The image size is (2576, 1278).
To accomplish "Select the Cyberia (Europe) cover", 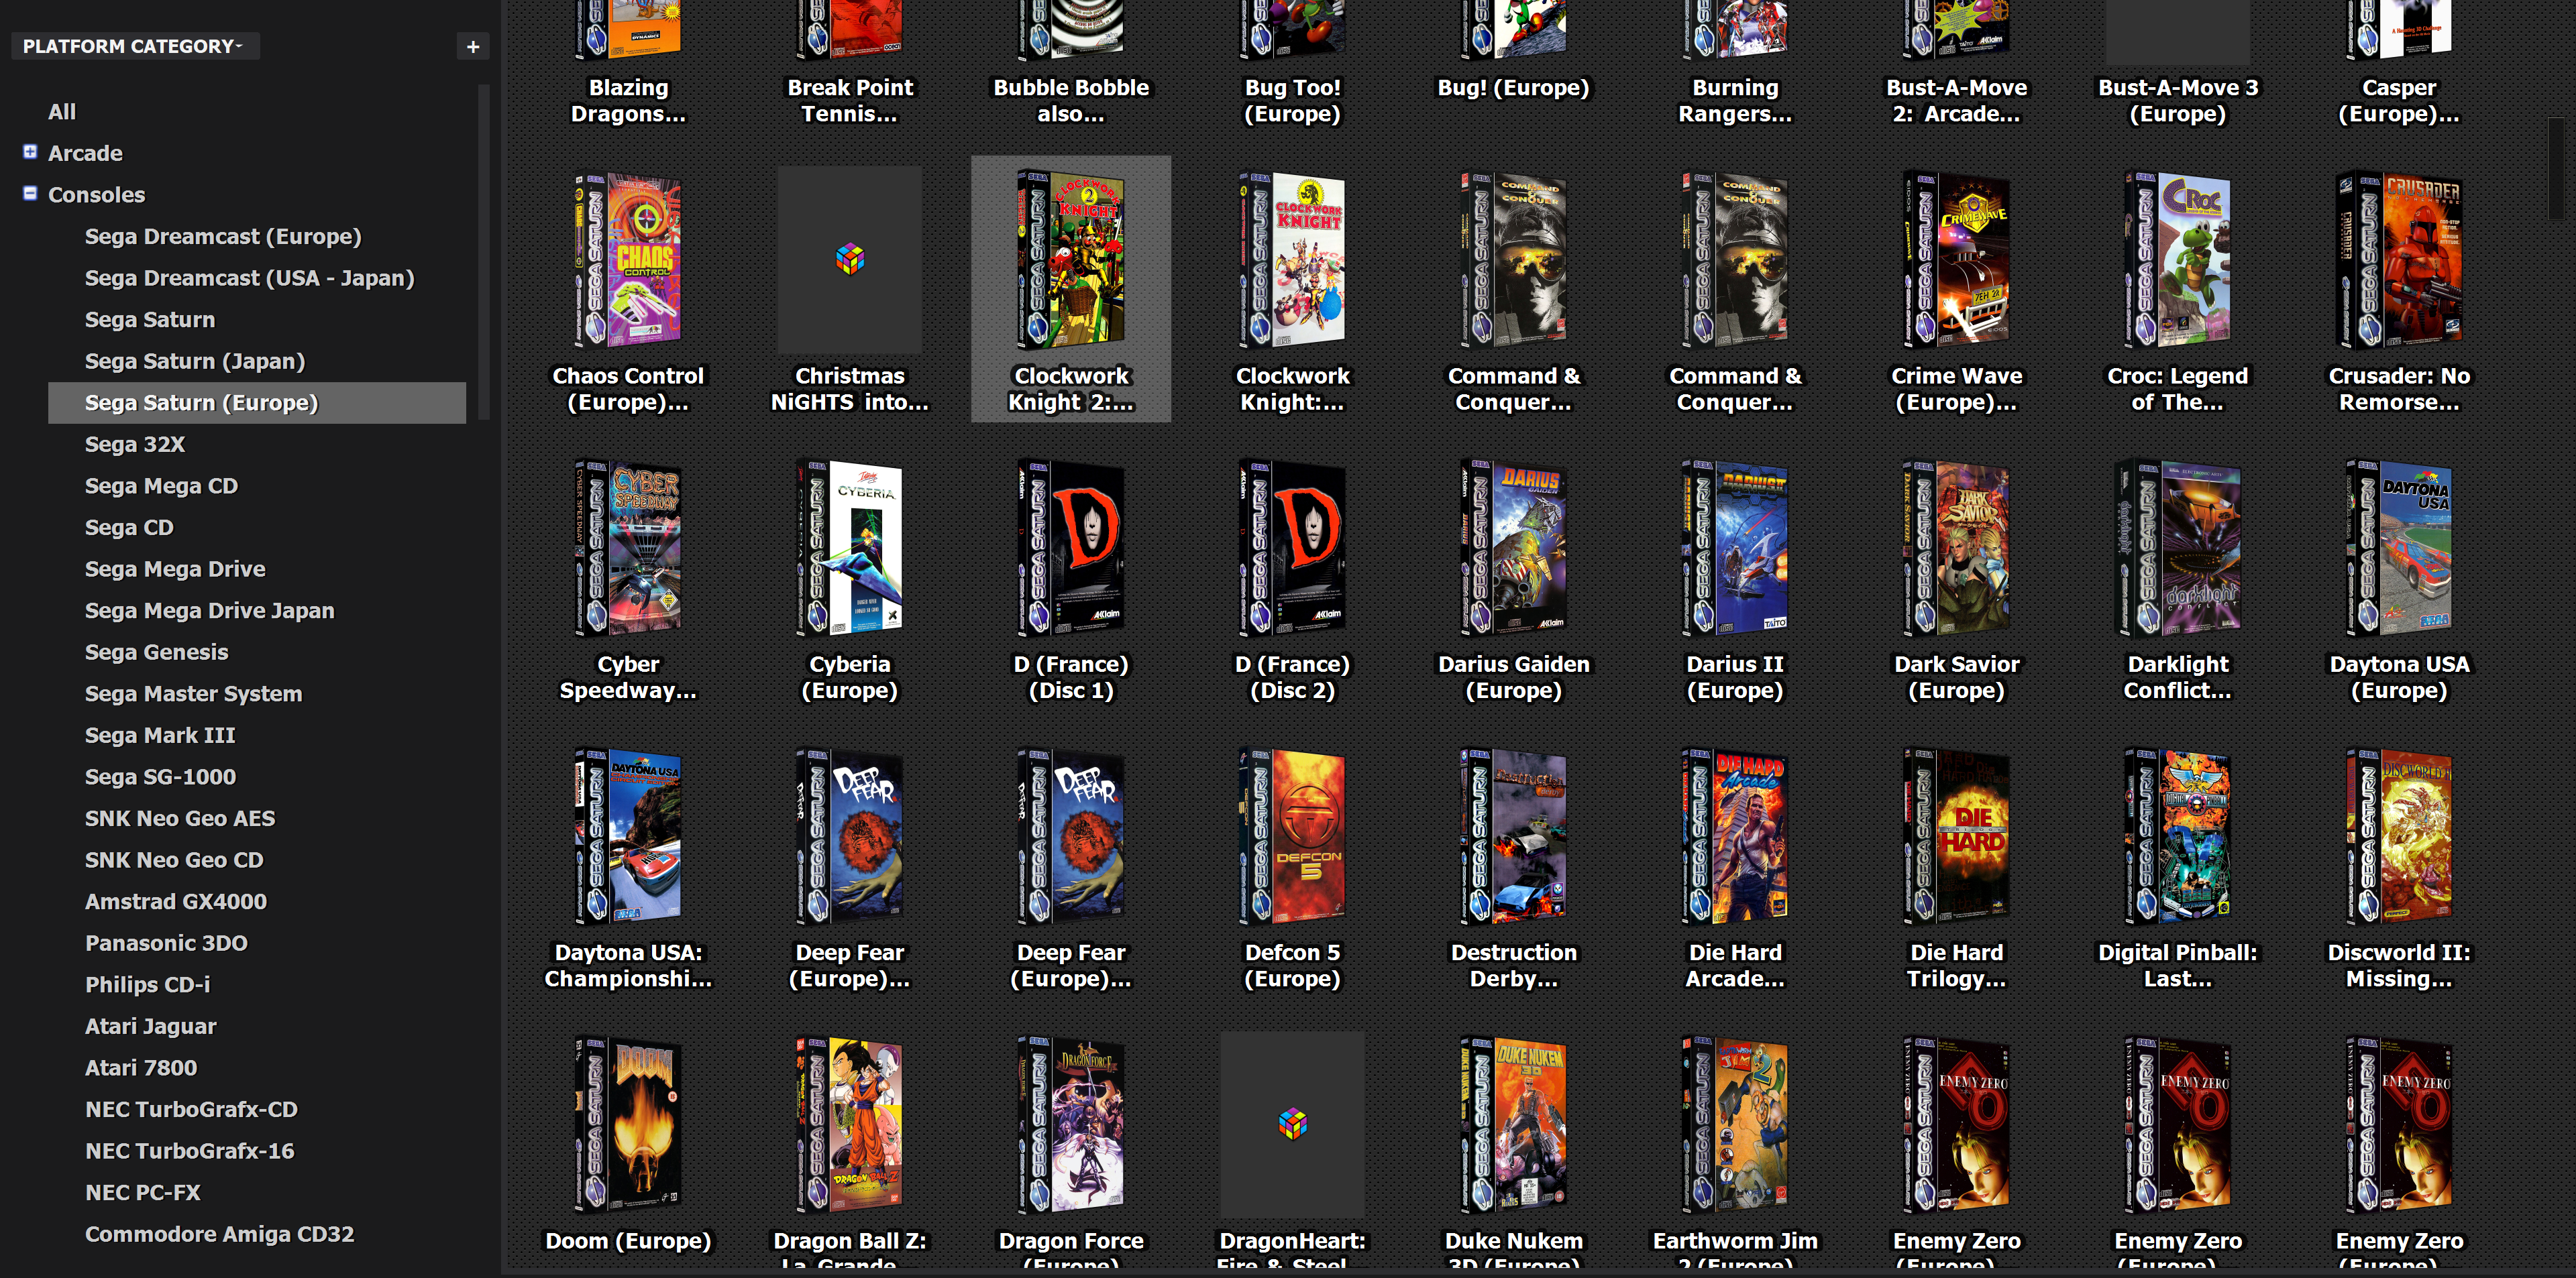I will (x=850, y=548).
